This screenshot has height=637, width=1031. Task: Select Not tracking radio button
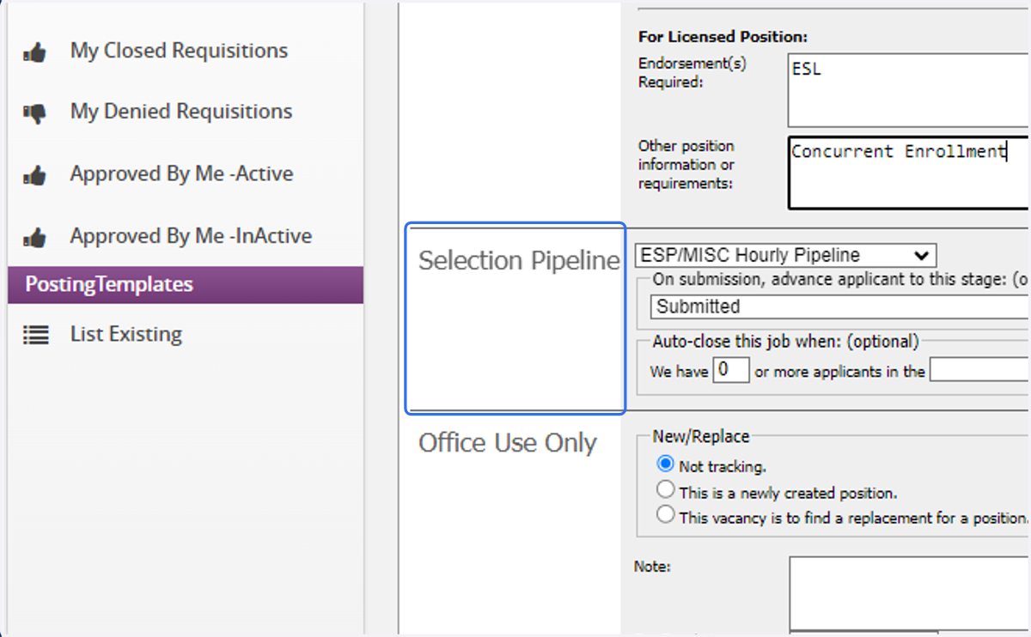click(x=665, y=464)
